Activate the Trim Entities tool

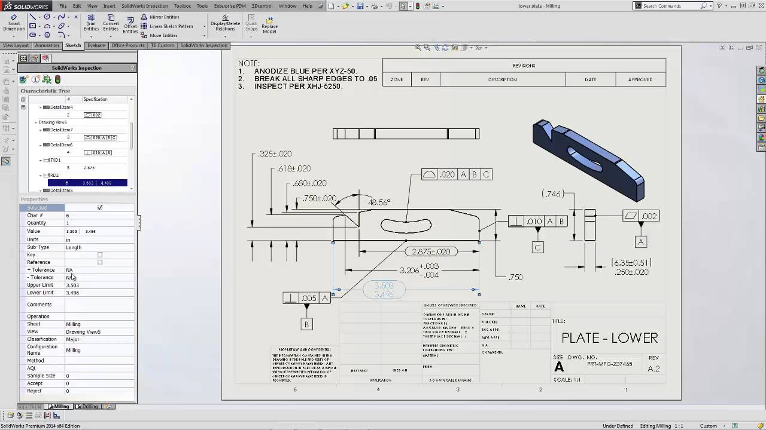[x=91, y=23]
